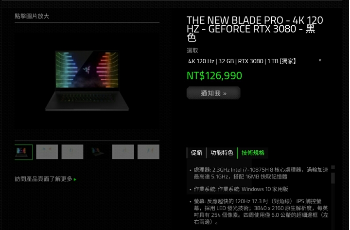Viewport: 350px width, 230px height.
Task: Open the 訪問產品頁面了解更多 link
Action: click(x=44, y=179)
